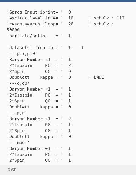This screenshot has height=175, width=136.
Task: Click the 'Gprog Input iprint=' line
Action: pyautogui.click(x=39, y=12)
